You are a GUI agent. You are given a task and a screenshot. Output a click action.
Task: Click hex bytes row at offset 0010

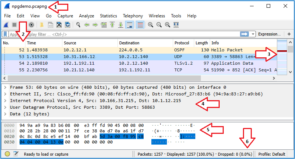pyautogui.click(x=82, y=131)
